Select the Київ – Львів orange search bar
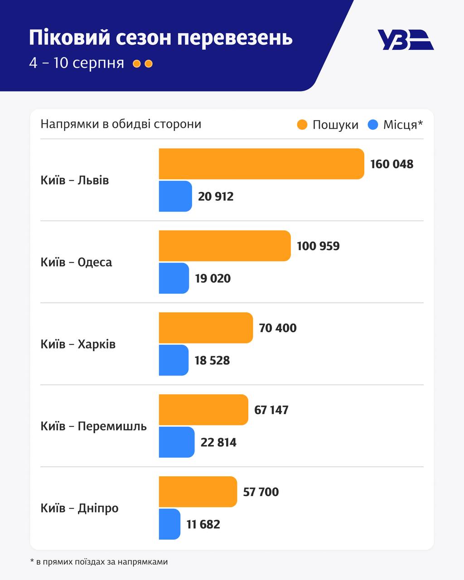This screenshot has width=464, height=580. click(261, 164)
